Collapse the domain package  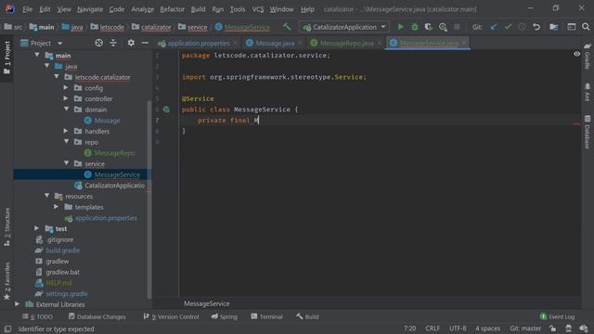coord(66,109)
